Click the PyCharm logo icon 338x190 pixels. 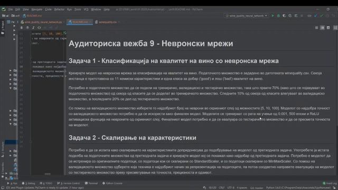click(4, 9)
